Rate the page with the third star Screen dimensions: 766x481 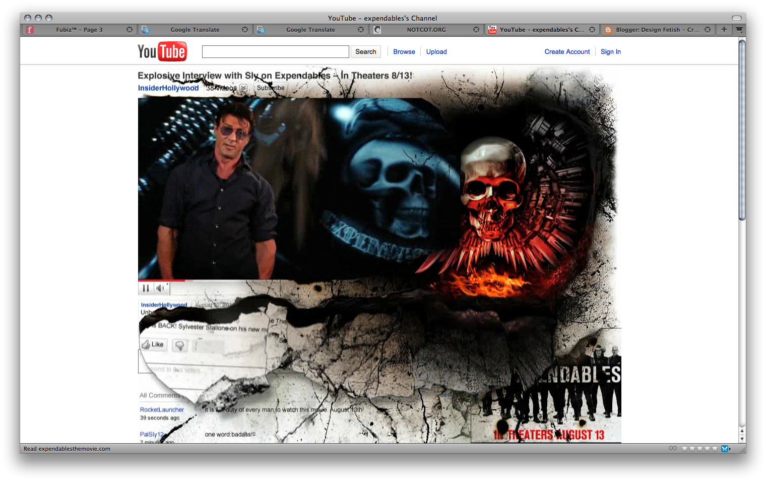click(699, 448)
